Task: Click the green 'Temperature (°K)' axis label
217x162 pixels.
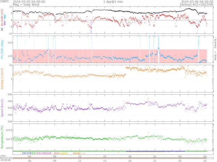Action: click(x=2, y=137)
